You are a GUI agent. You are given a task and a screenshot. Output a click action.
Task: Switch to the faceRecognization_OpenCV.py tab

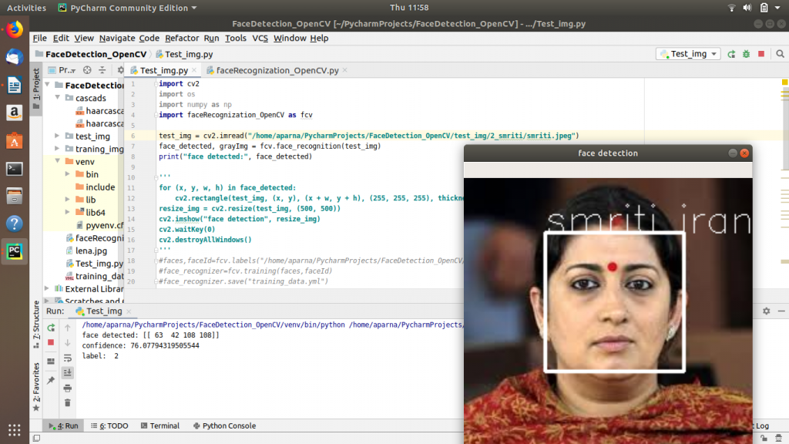pos(277,70)
